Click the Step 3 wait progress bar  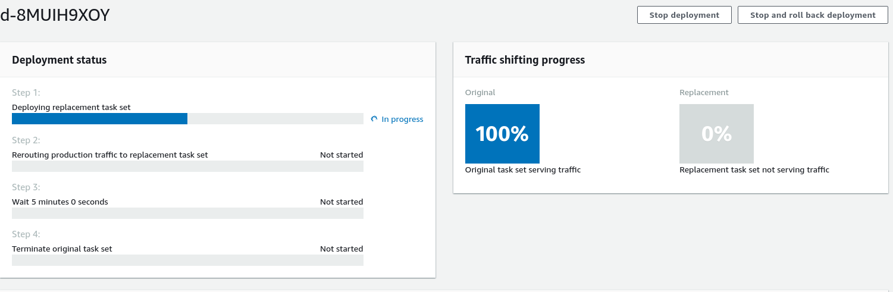coord(187,213)
